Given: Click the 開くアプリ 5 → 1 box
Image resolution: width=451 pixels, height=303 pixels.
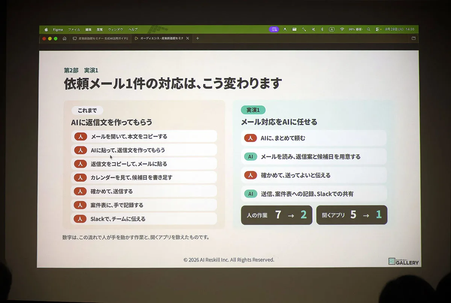Looking at the screenshot, I should click(x=352, y=215).
